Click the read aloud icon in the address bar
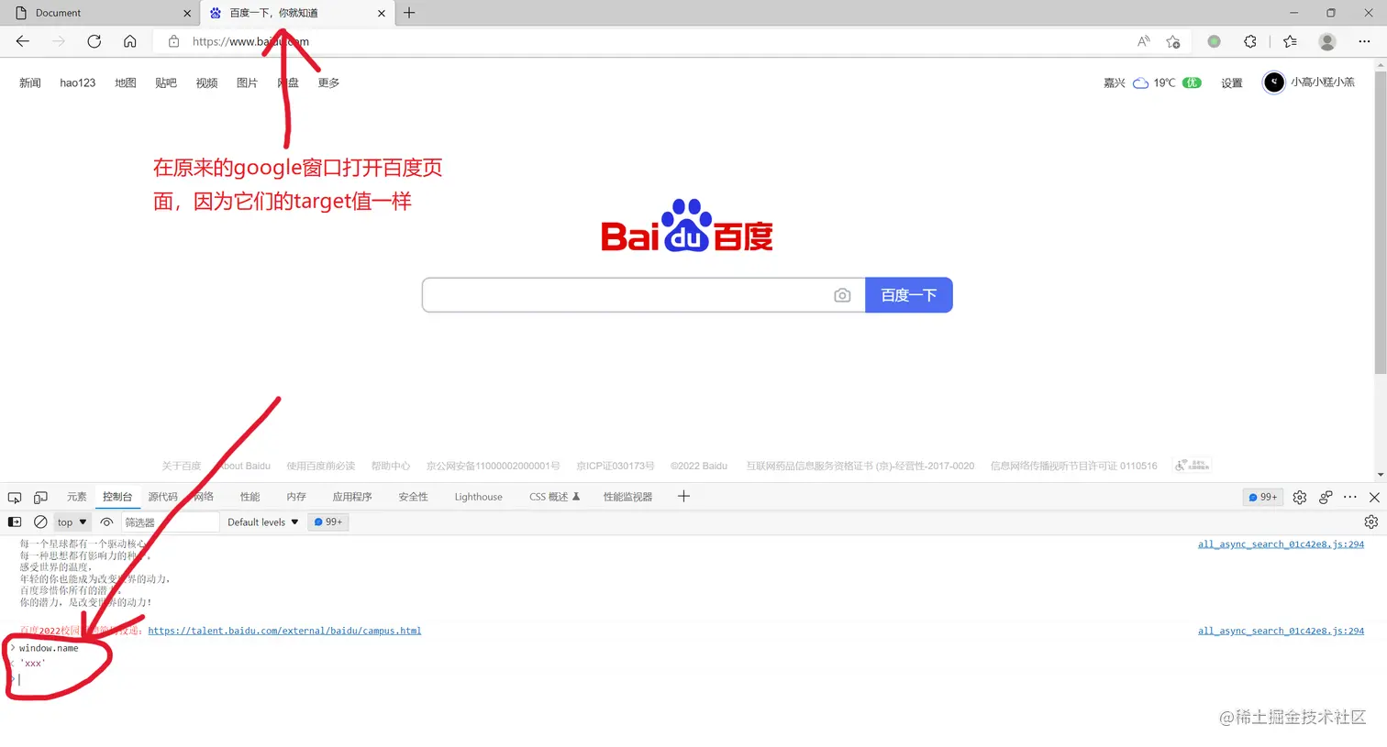This screenshot has height=747, width=1387. 1143,41
